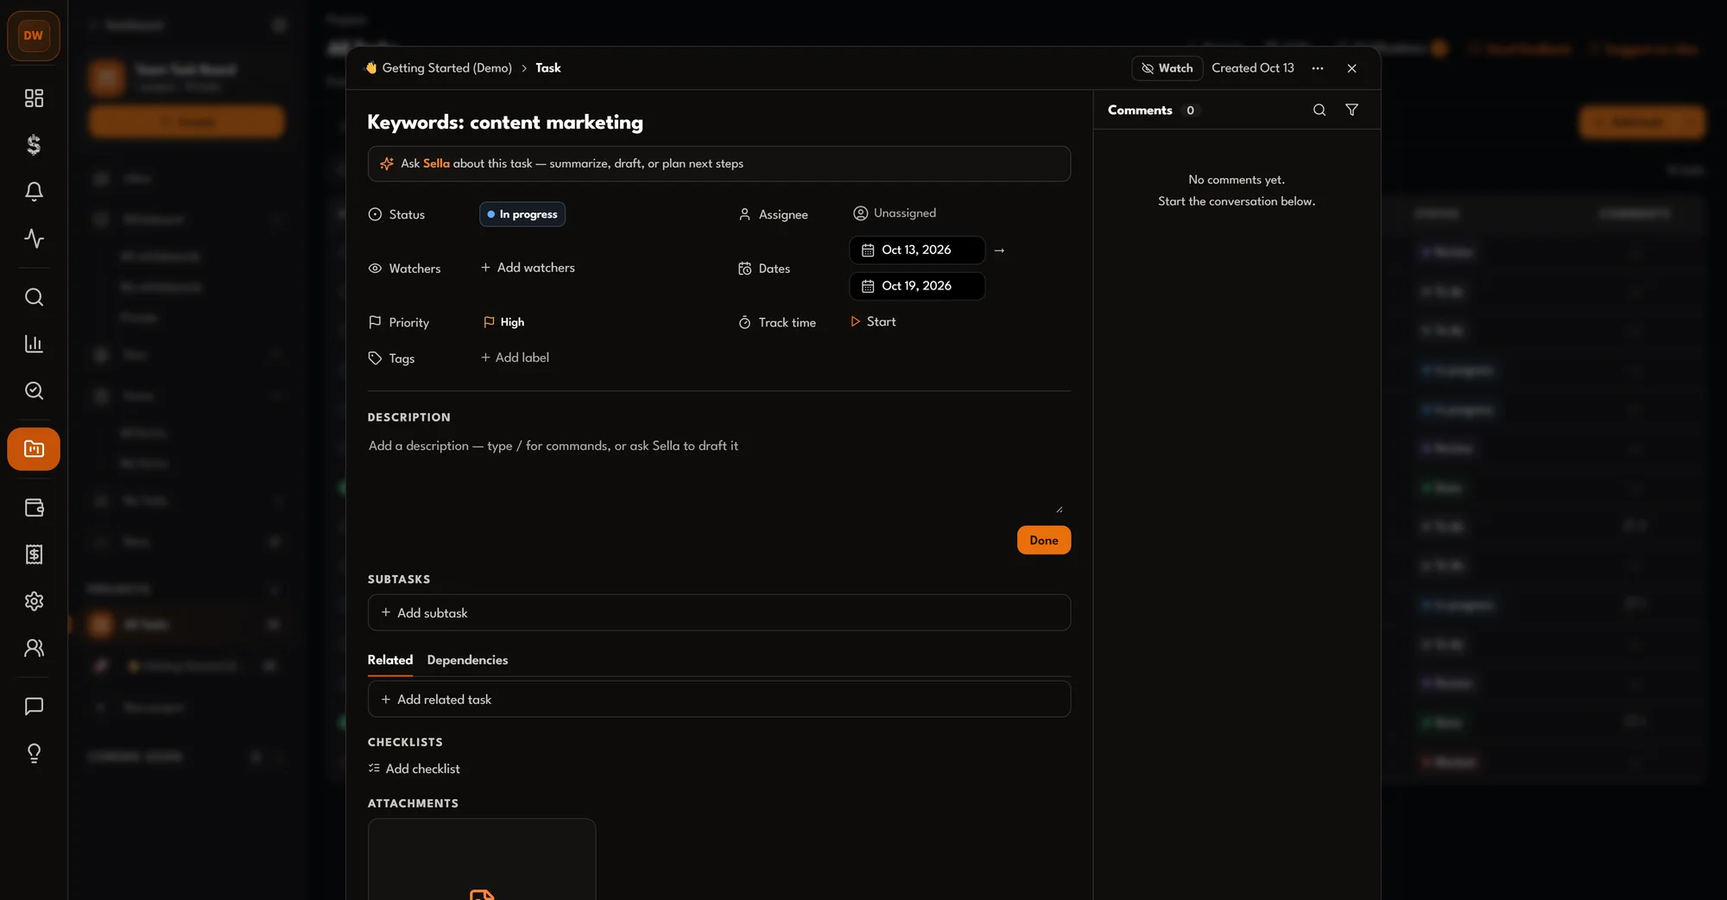1727x900 pixels.
Task: Open the Unassigned assignee picker
Action: pyautogui.click(x=895, y=213)
